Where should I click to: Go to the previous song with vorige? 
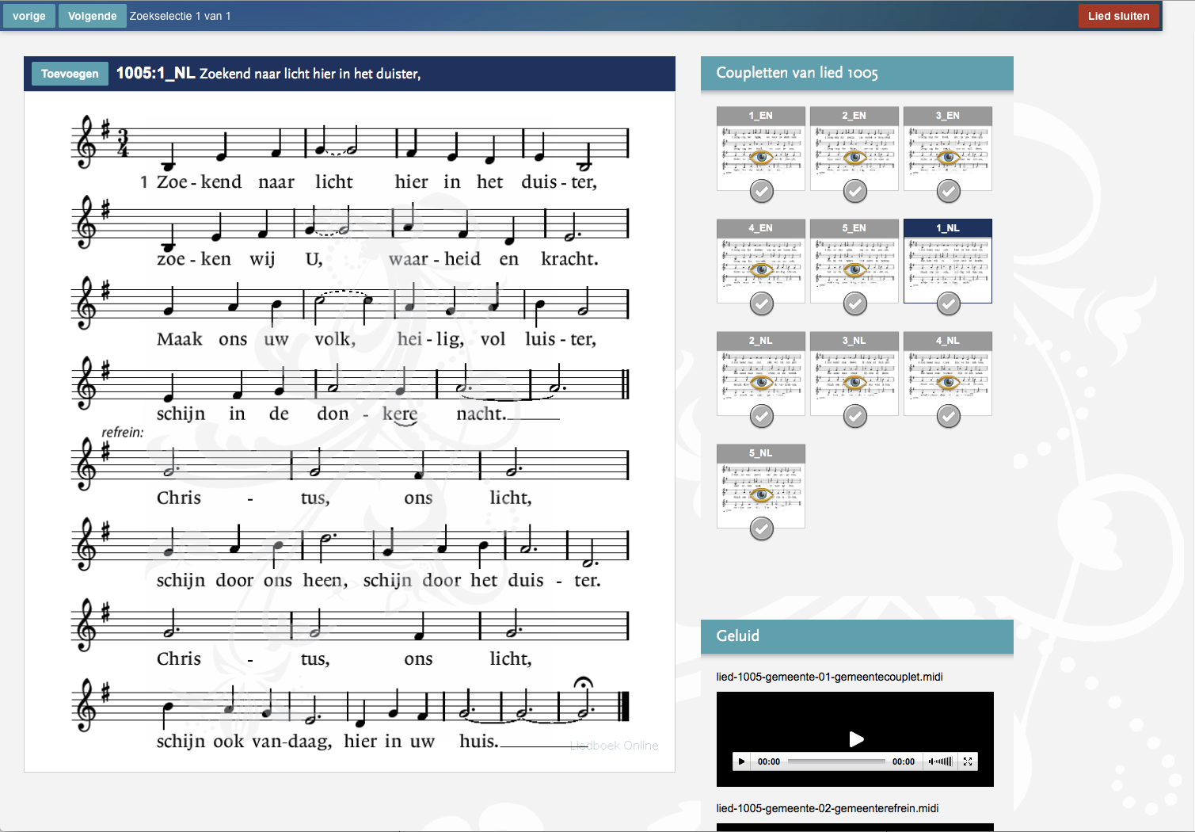[x=29, y=16]
